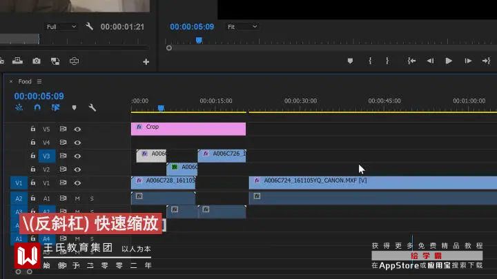The height and width of the screenshot is (279, 497).
Task: Hide track V3 with eye icon
Action: pyautogui.click(x=77, y=156)
